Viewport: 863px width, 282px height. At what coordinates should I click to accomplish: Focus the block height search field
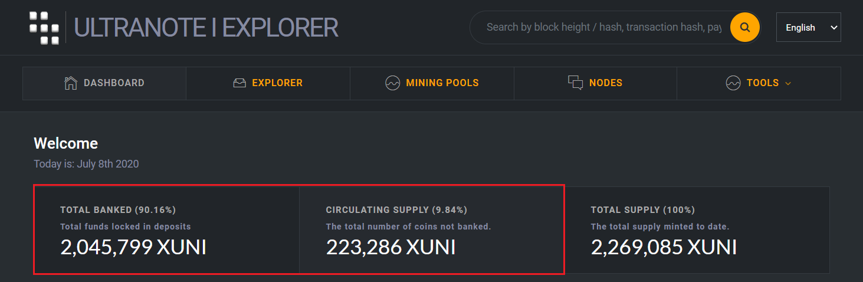(604, 28)
